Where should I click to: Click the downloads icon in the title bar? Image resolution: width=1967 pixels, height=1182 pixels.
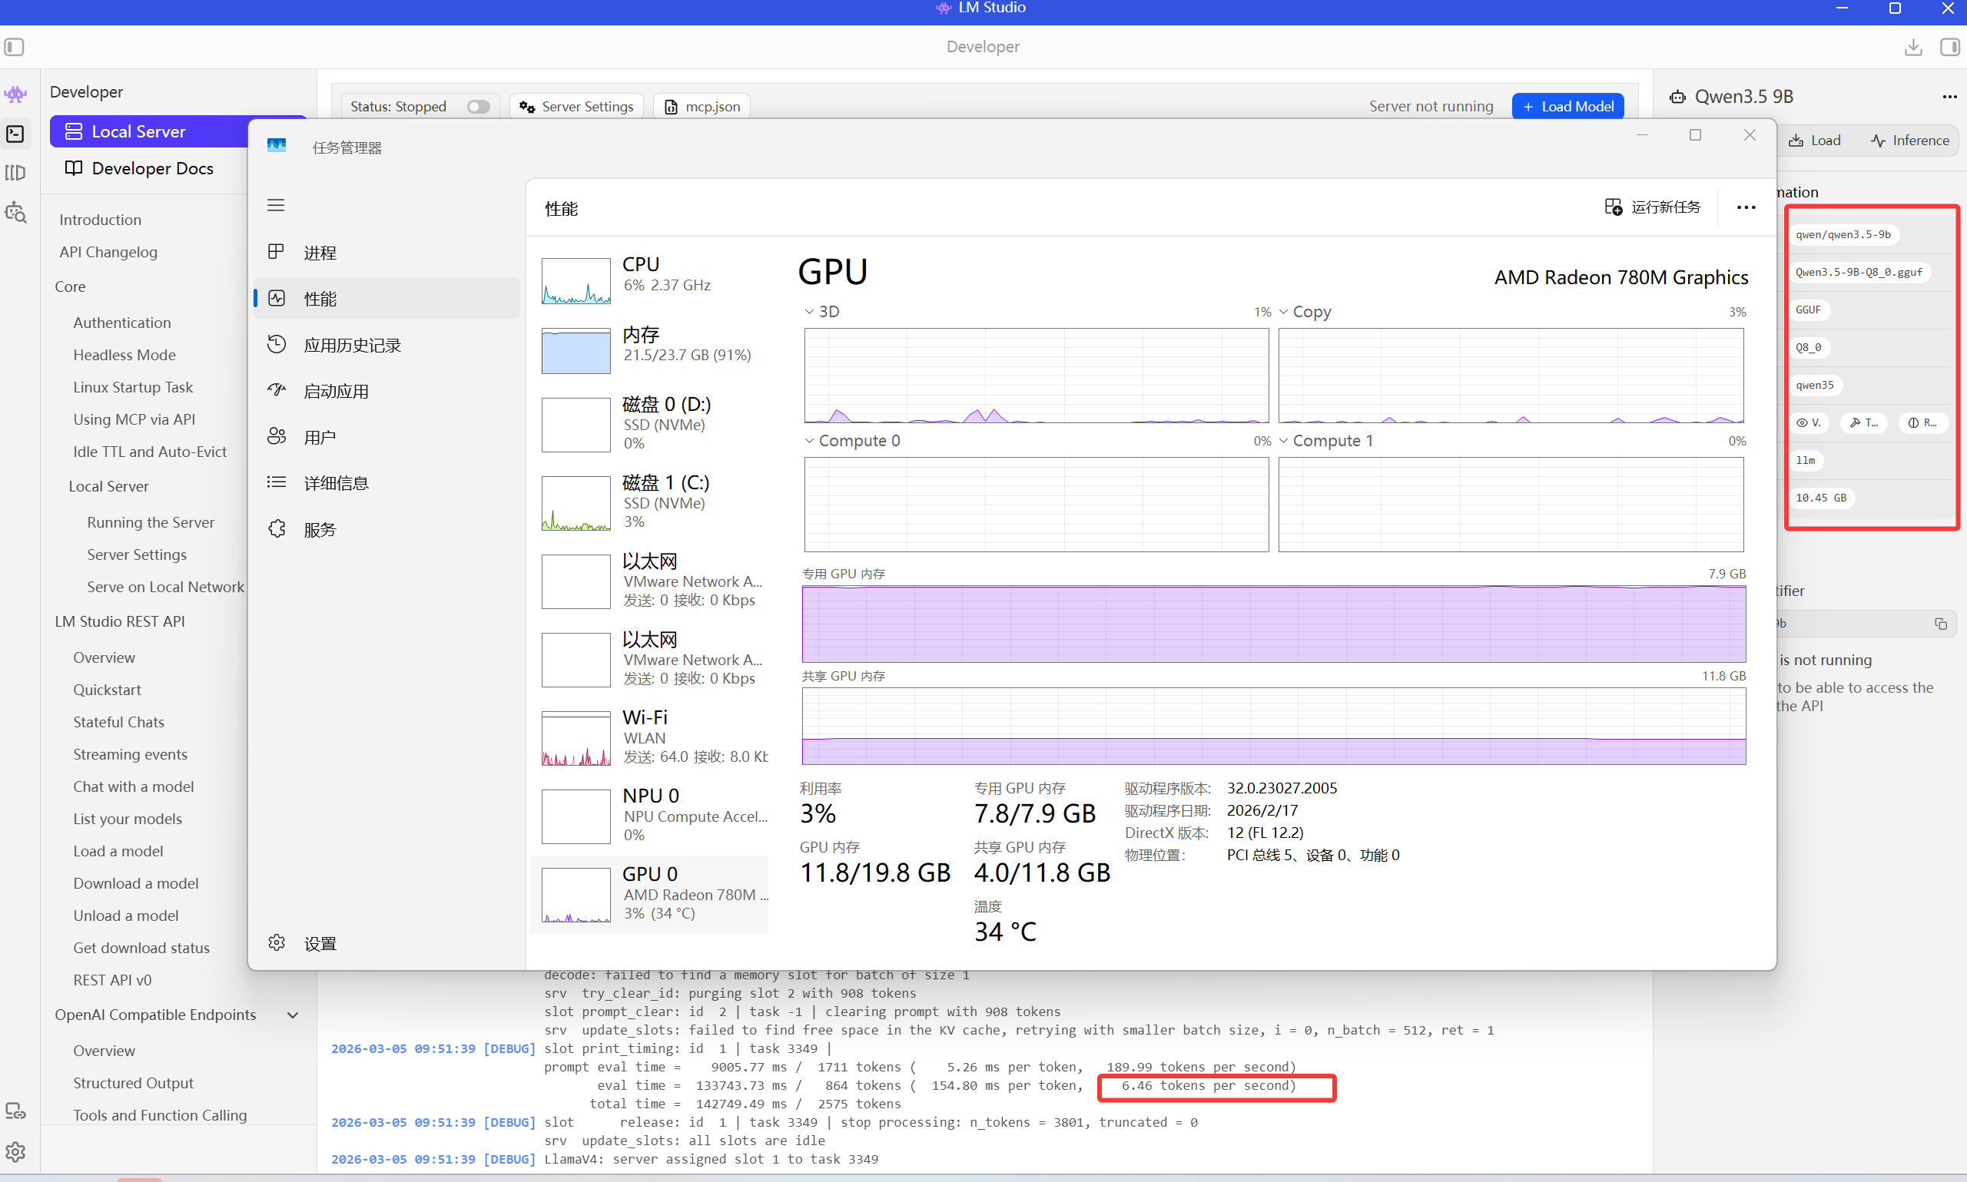coord(1912,47)
